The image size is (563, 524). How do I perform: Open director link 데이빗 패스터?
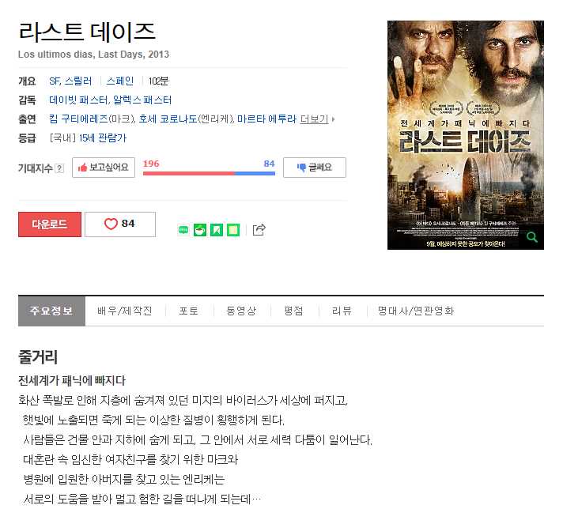[78, 100]
